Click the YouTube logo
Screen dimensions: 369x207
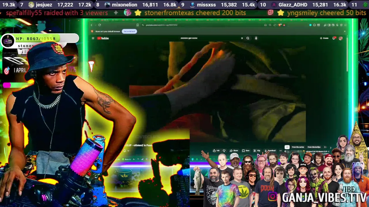(103, 38)
